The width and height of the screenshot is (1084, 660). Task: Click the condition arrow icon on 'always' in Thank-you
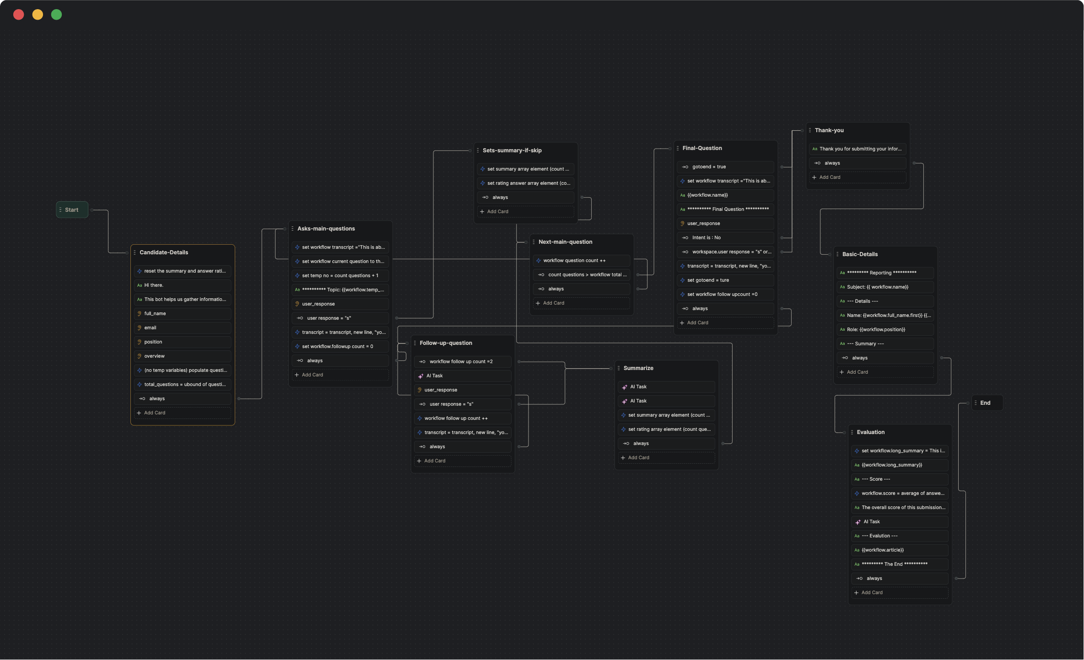pyautogui.click(x=816, y=163)
